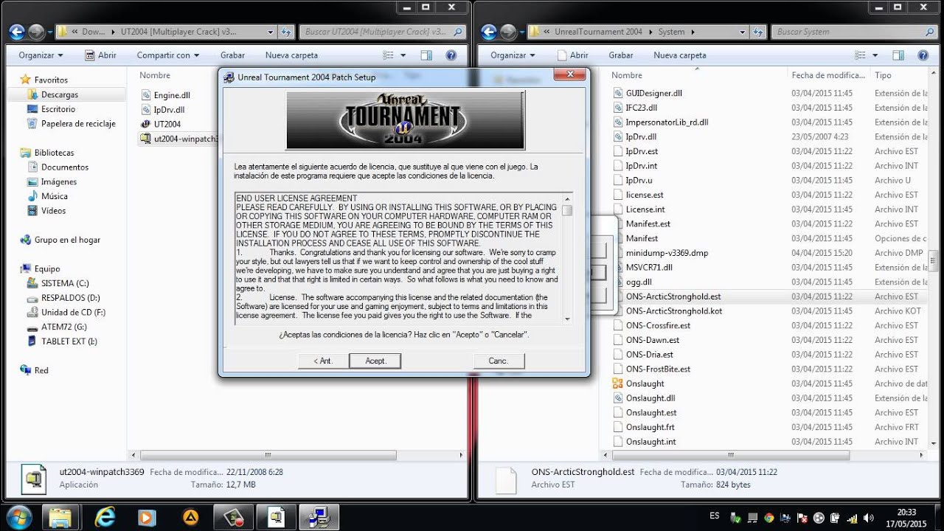944x531 pixels.
Task: Sort System files by Nombre column
Action: point(627,75)
